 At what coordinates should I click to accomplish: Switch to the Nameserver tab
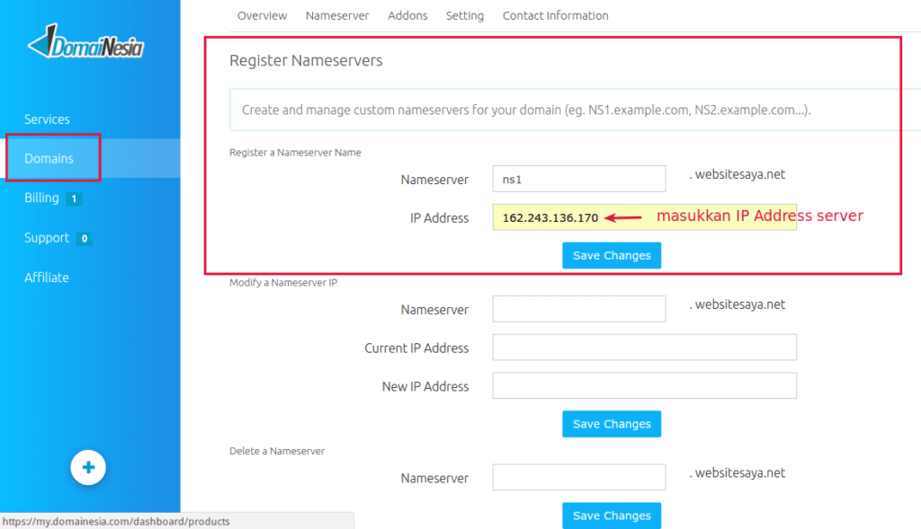point(337,15)
